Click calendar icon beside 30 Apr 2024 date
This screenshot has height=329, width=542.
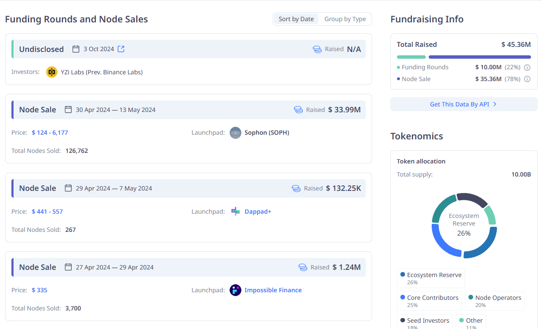click(68, 110)
